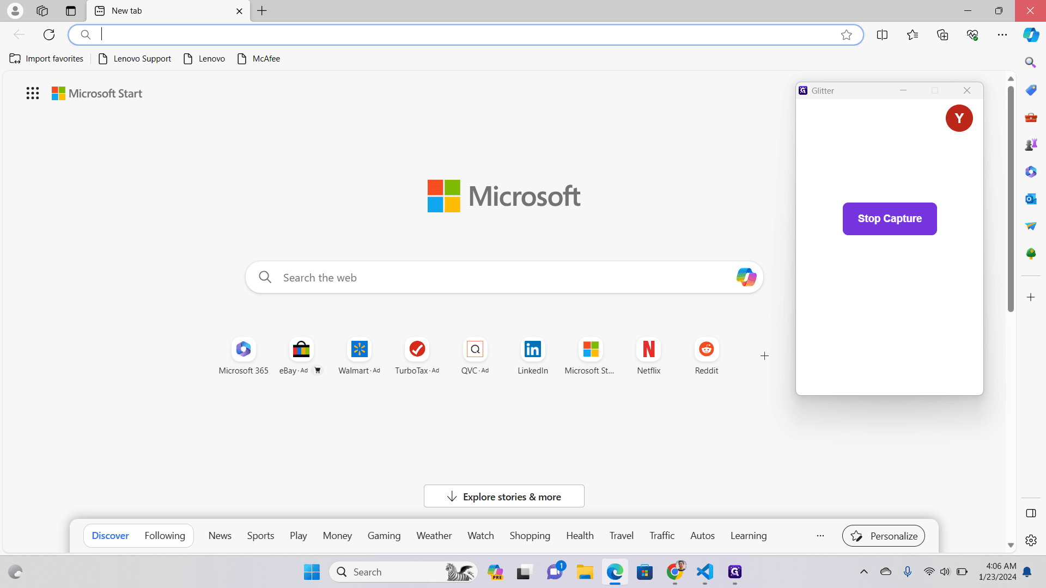Open the News category
This screenshot has width=1046, height=588.
click(220, 536)
